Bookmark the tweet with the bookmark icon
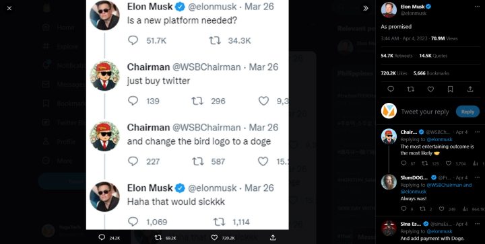The width and height of the screenshot is (485, 244). tap(451, 89)
